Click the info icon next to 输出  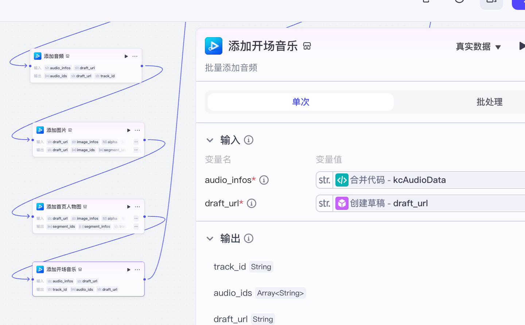[249, 238]
